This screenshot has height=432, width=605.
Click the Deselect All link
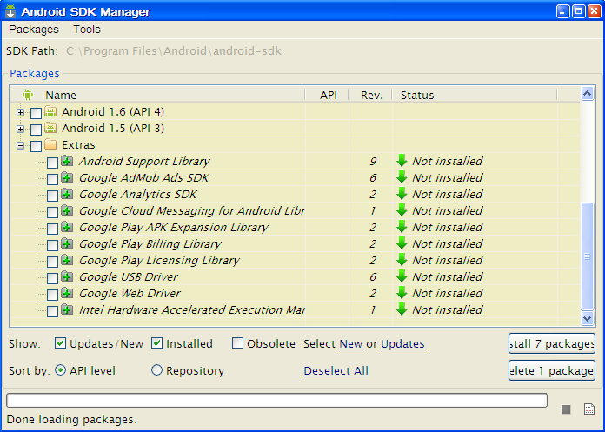coord(336,370)
